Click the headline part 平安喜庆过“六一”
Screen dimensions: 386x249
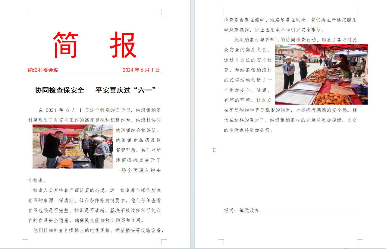pyautogui.click(x=126, y=90)
